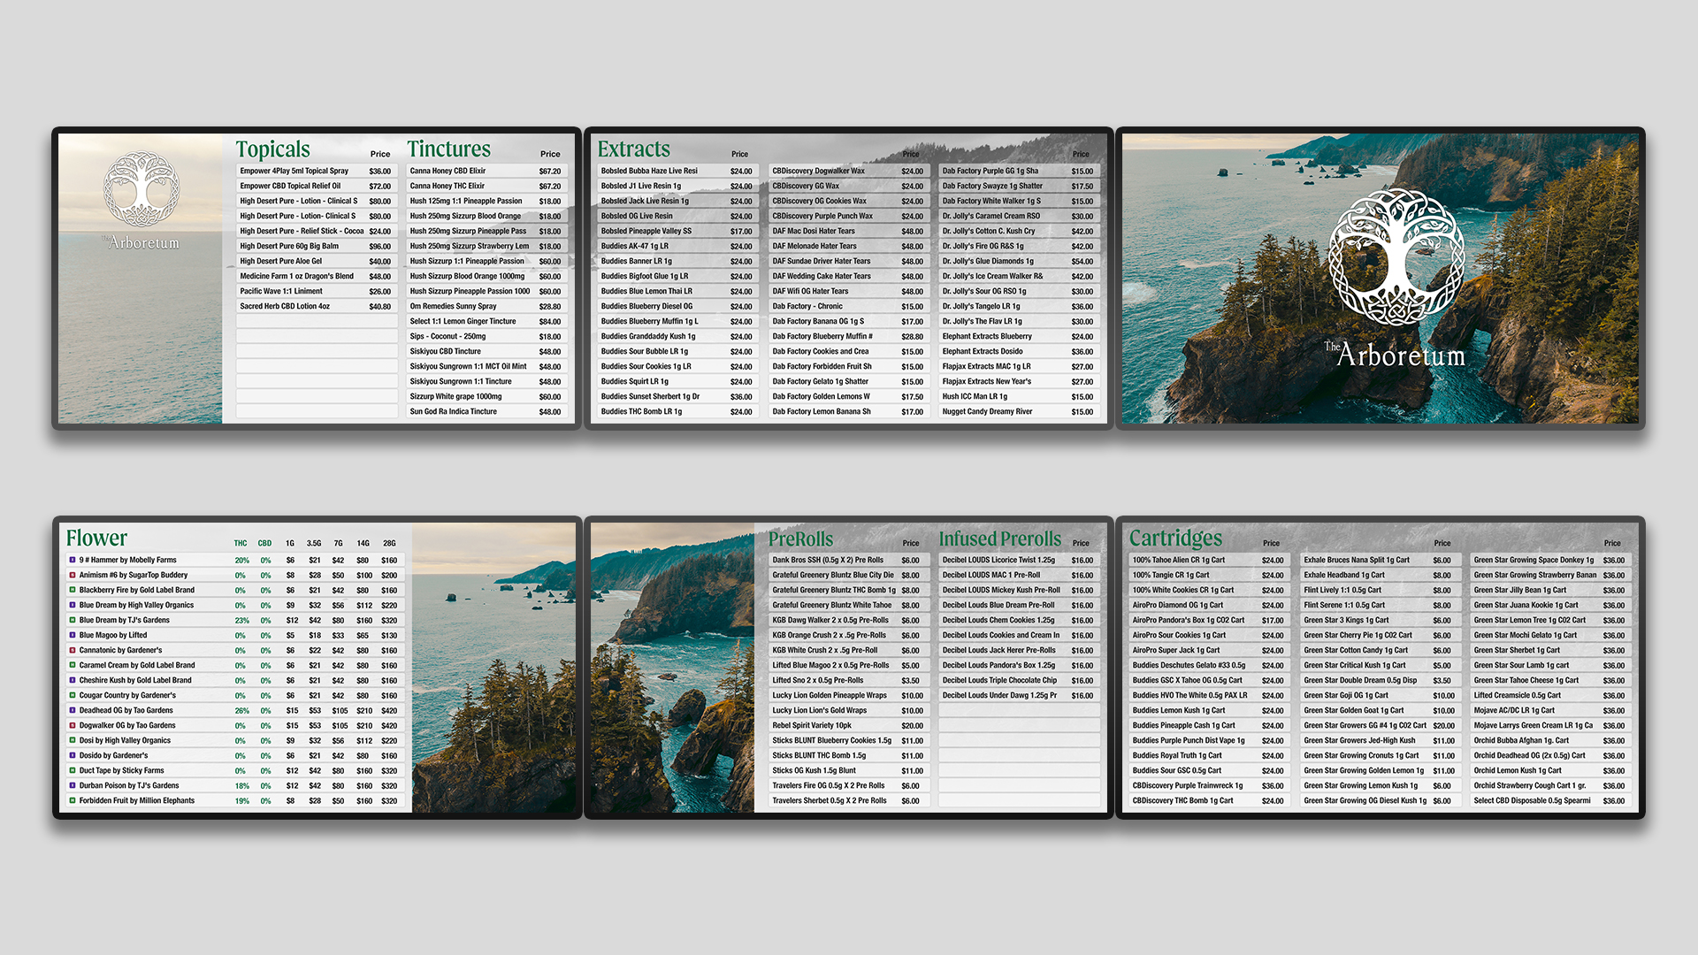Screen dimensions: 1698x955
Task: Select Buddies THC Bomb LR 1g row
Action: (677, 411)
